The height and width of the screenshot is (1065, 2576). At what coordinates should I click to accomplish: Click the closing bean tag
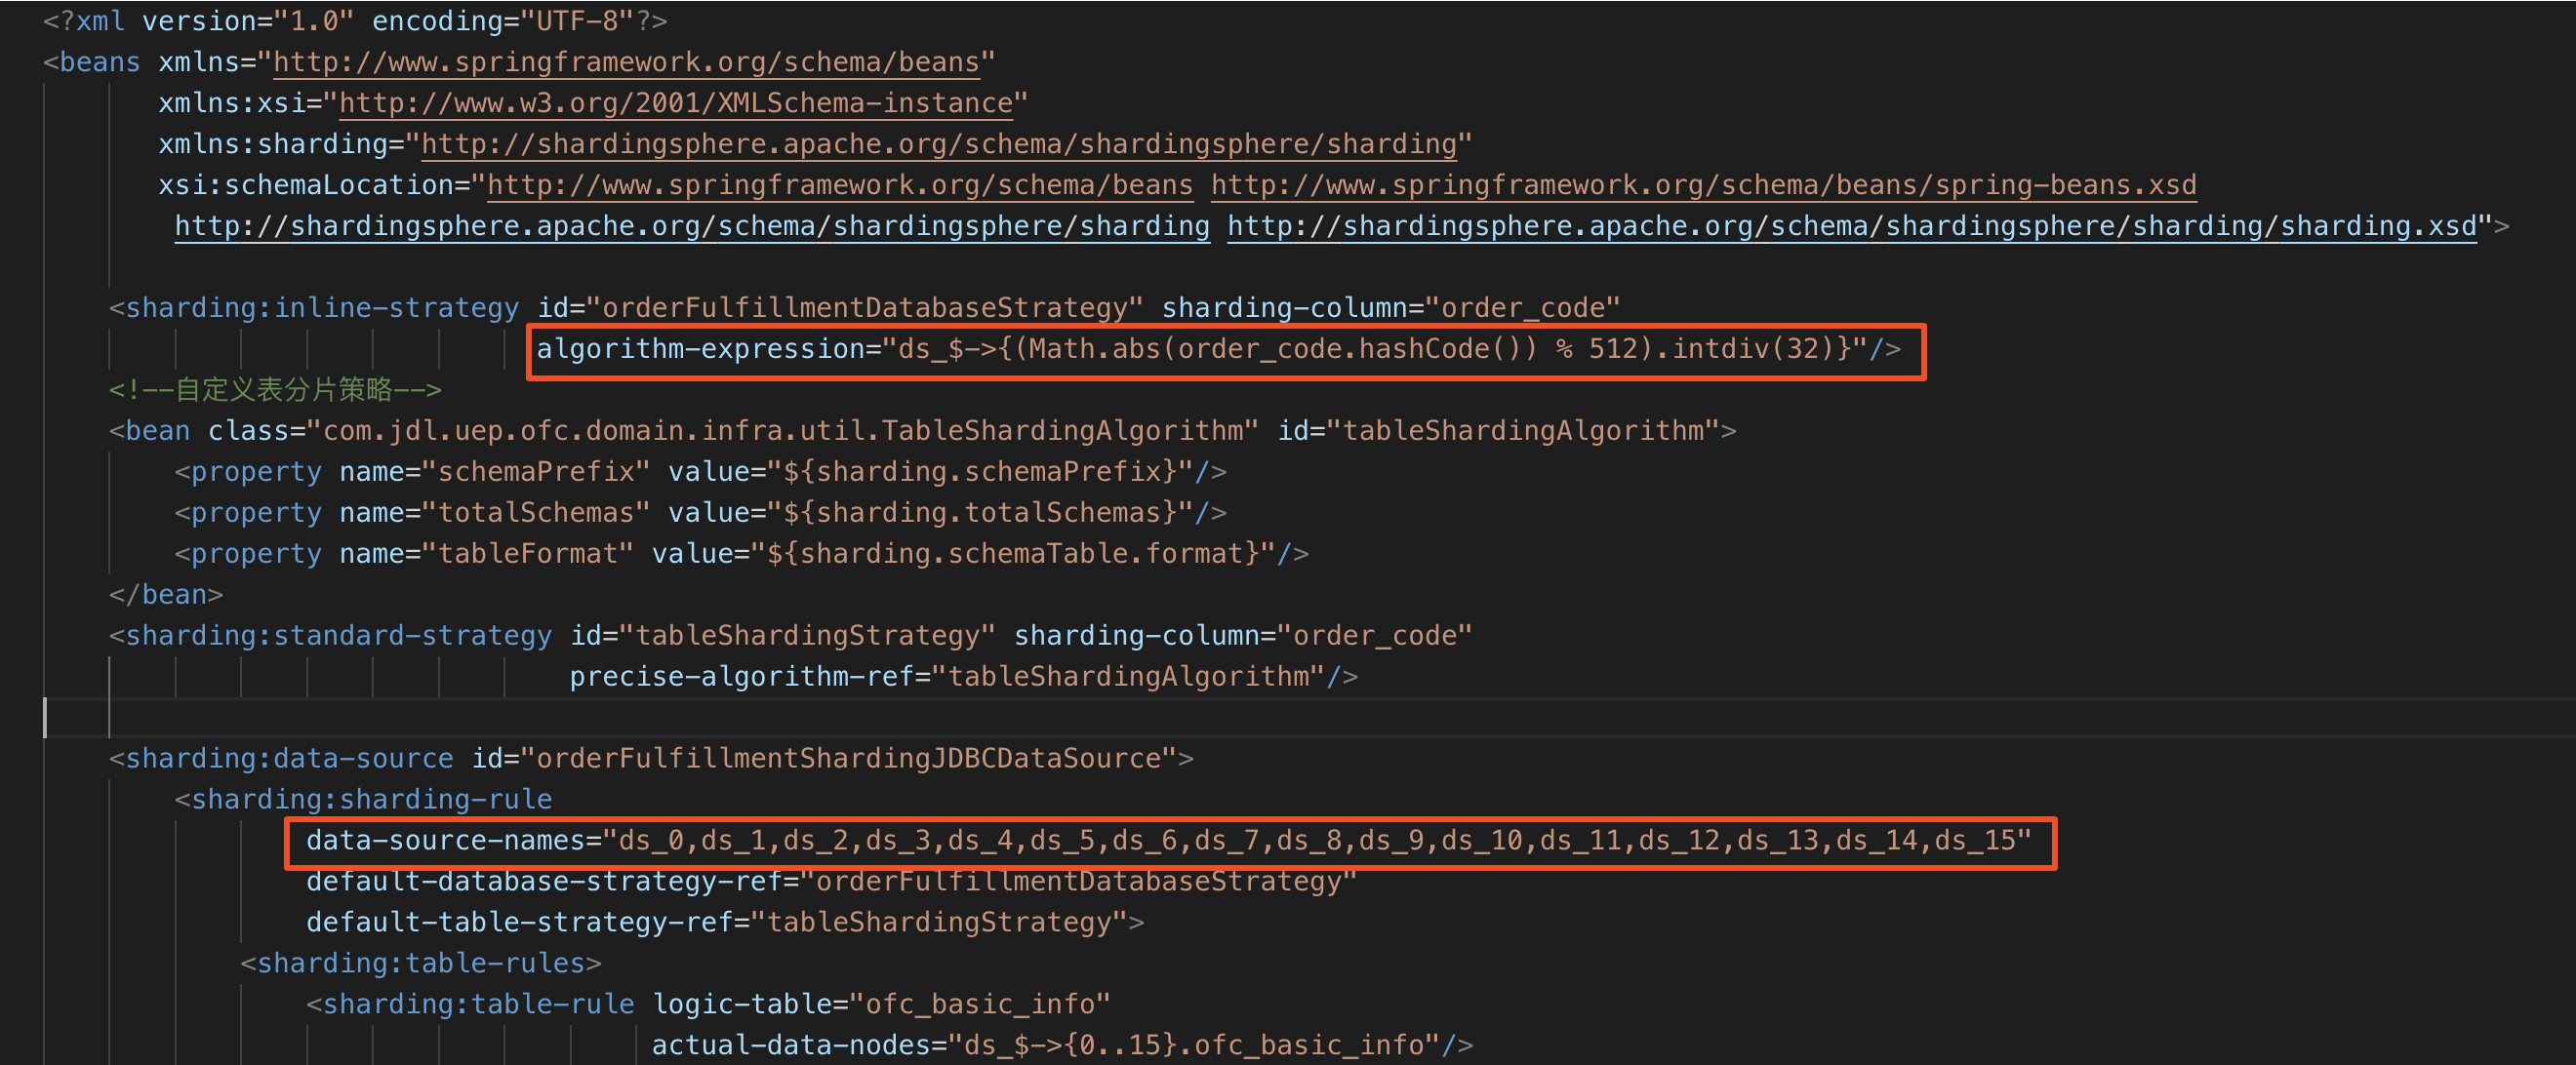pos(166,595)
